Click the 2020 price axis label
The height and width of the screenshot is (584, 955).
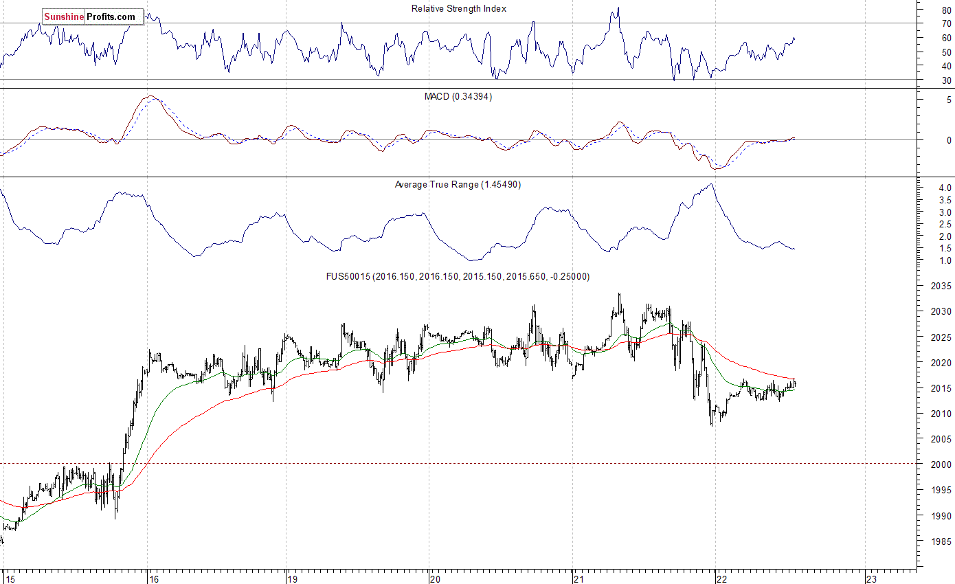tap(941, 363)
